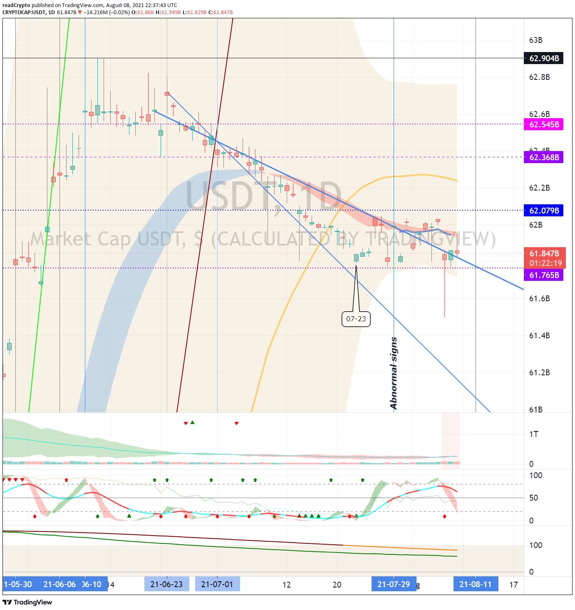Click the 21-08-11 date label
Image resolution: width=575 pixels, height=610 pixels.
(x=476, y=584)
